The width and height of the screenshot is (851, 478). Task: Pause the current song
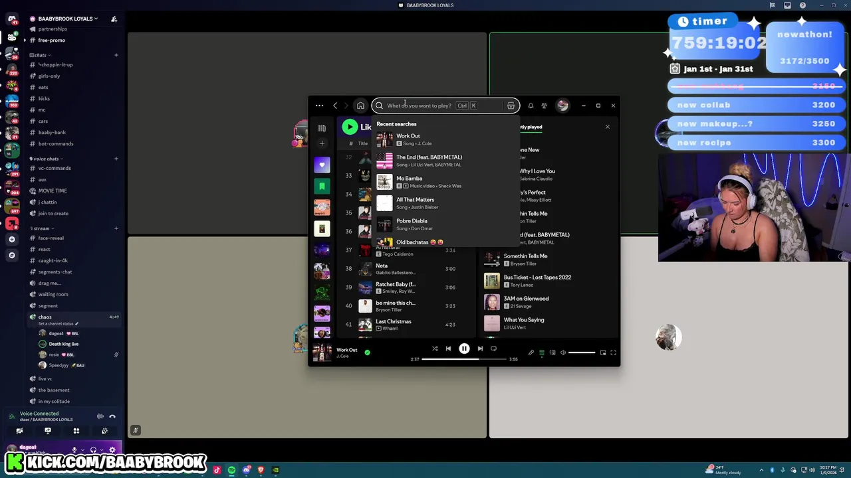point(464,349)
